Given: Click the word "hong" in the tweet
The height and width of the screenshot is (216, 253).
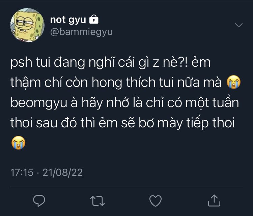Looking at the screenshot, I should (107, 83).
